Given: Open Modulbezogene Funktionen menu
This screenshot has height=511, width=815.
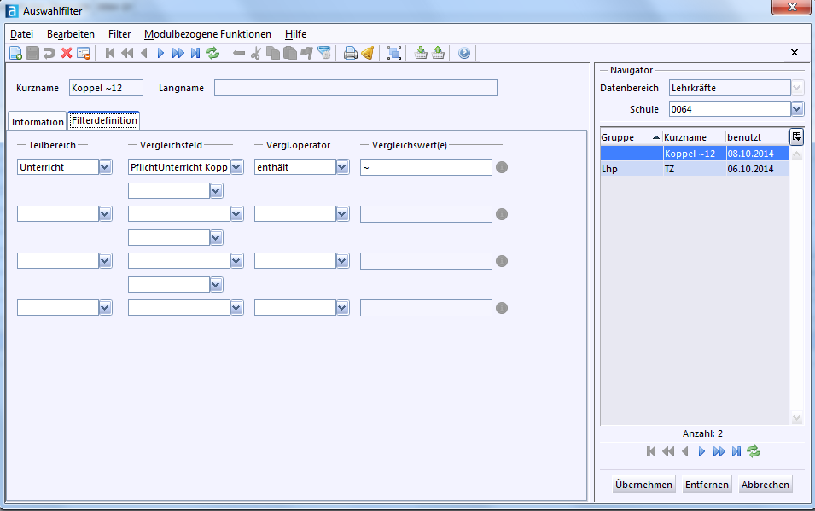Looking at the screenshot, I should (x=207, y=34).
